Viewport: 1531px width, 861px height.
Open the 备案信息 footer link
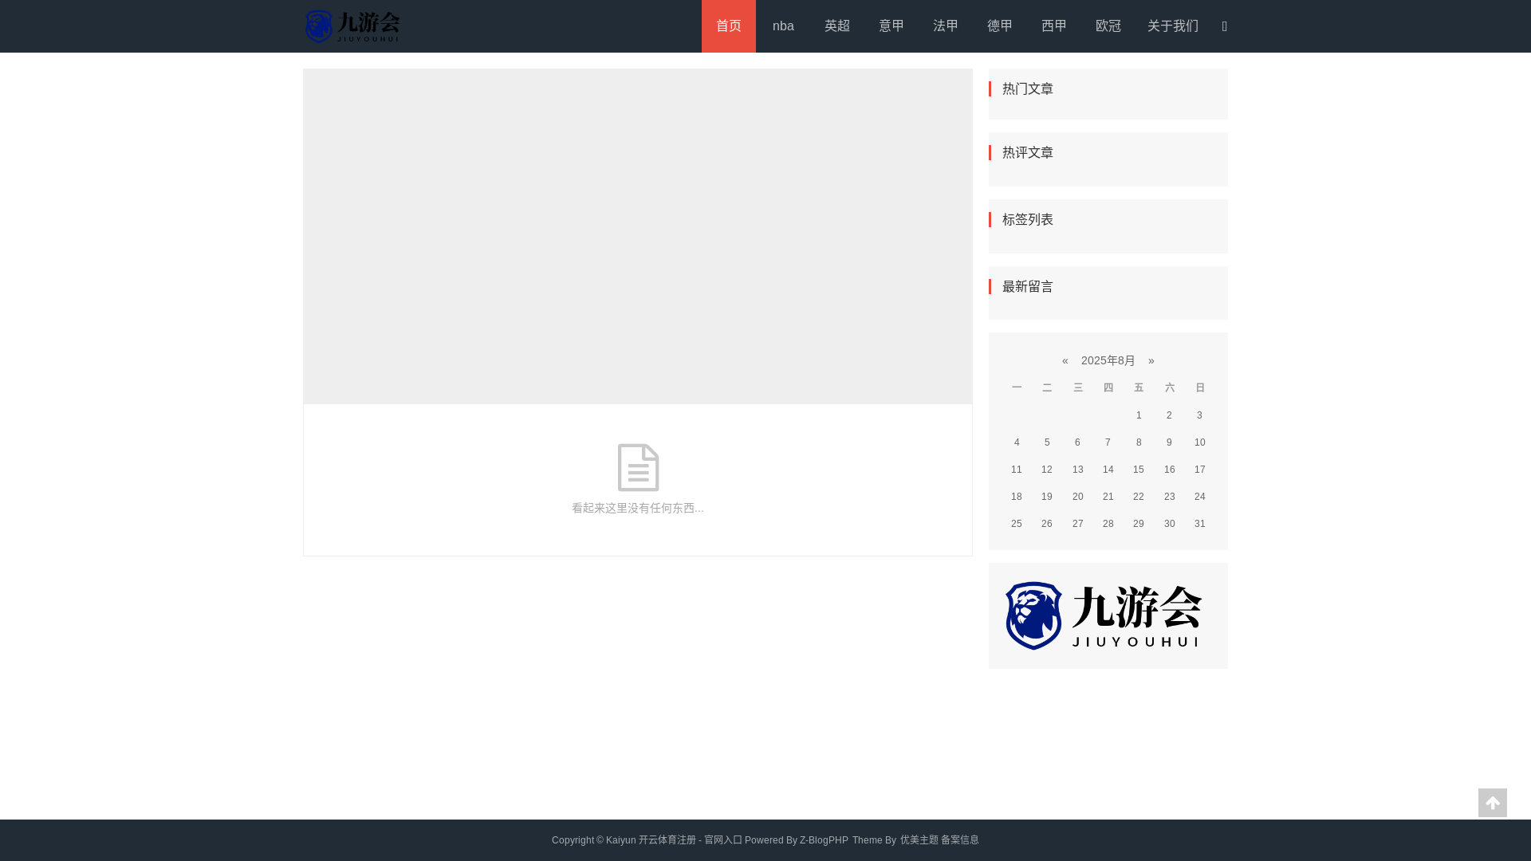pos(960,840)
